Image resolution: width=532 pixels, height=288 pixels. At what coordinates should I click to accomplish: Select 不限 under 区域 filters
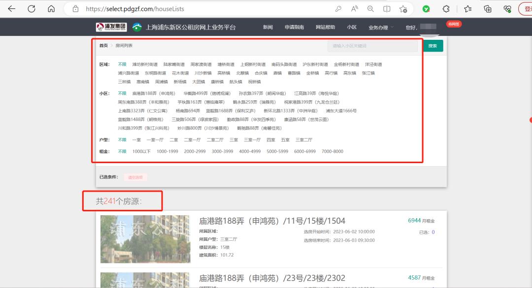coord(122,64)
